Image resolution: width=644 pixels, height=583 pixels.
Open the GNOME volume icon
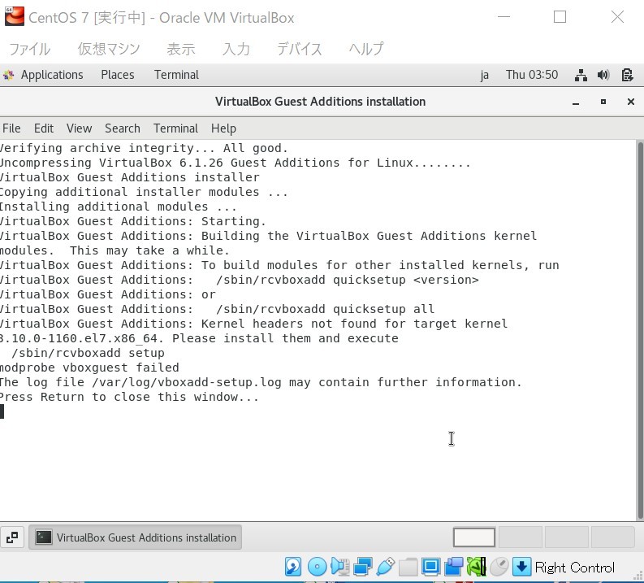click(x=603, y=75)
